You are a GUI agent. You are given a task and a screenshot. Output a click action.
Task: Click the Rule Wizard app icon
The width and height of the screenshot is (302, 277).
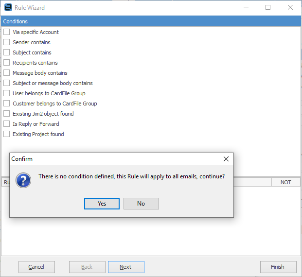click(x=8, y=7)
